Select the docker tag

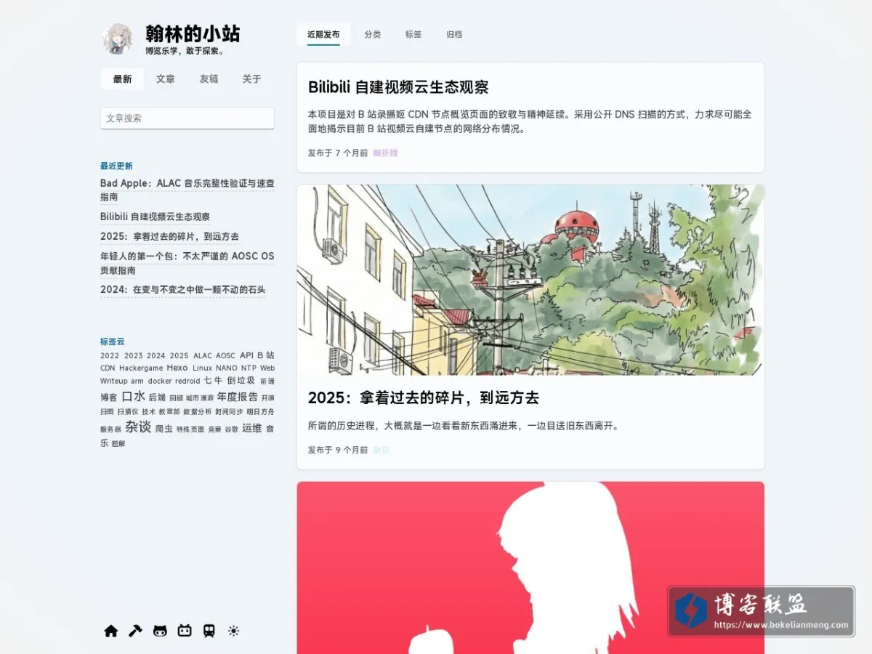tap(160, 381)
